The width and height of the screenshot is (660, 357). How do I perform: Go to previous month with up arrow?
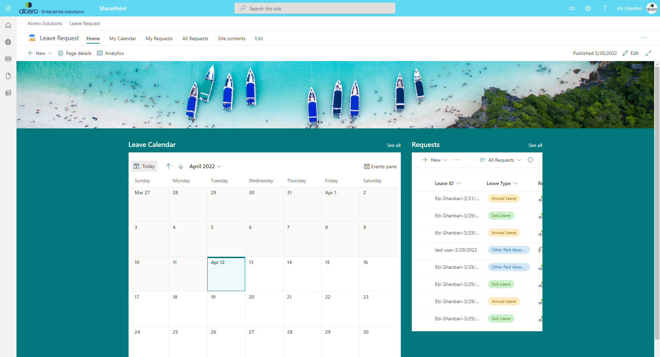(168, 166)
